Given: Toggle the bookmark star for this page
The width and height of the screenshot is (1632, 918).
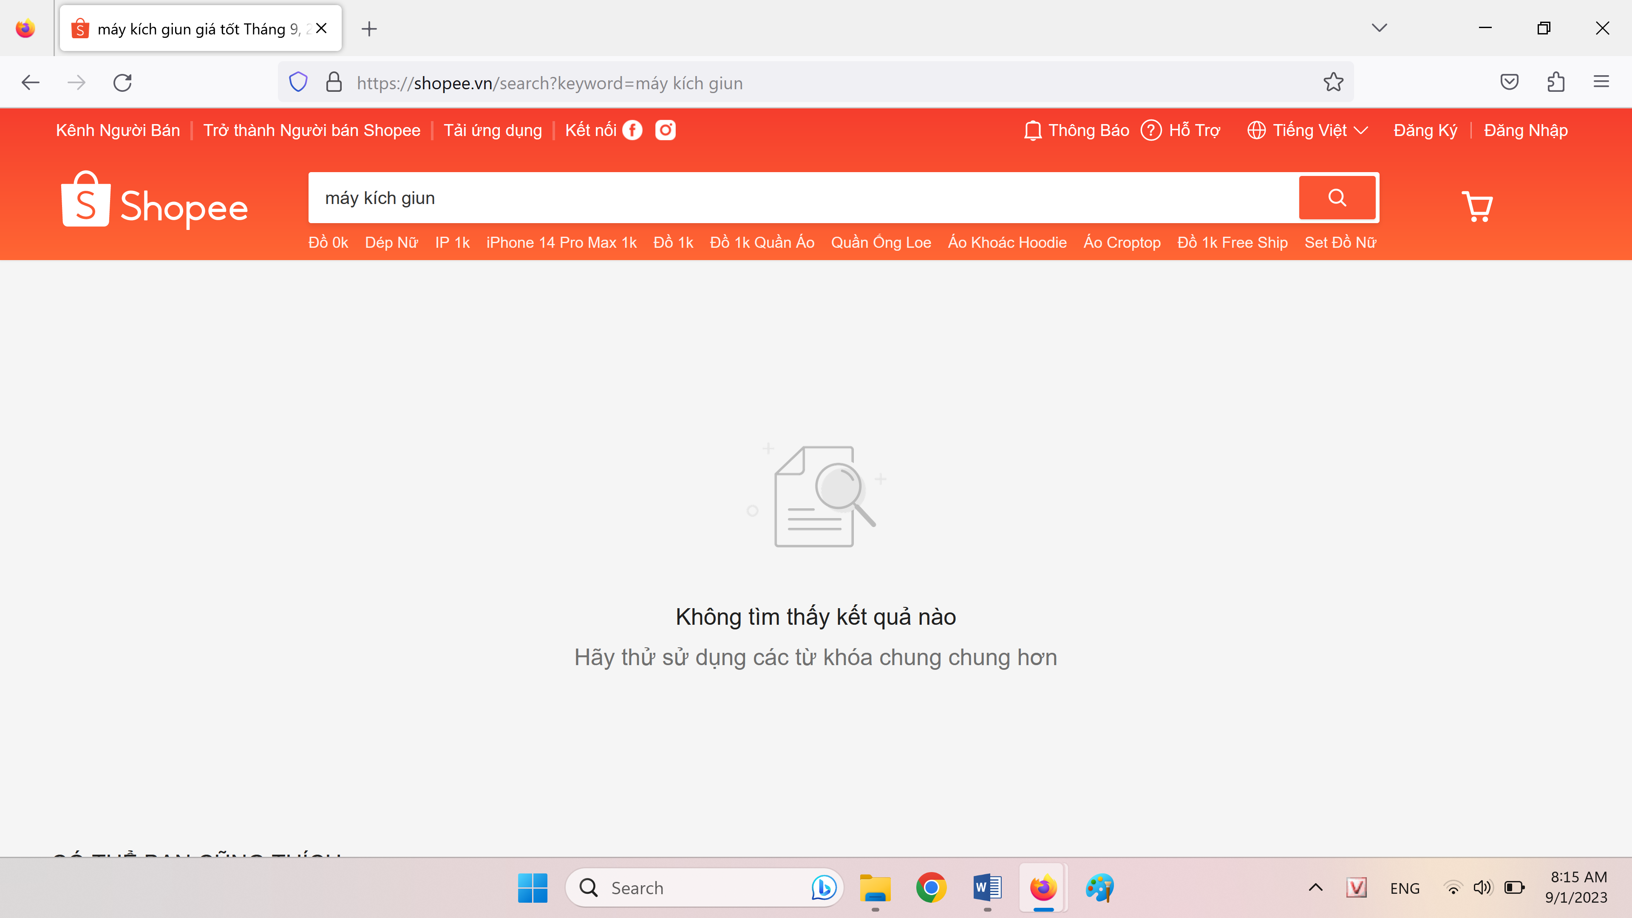Looking at the screenshot, I should [1334, 82].
